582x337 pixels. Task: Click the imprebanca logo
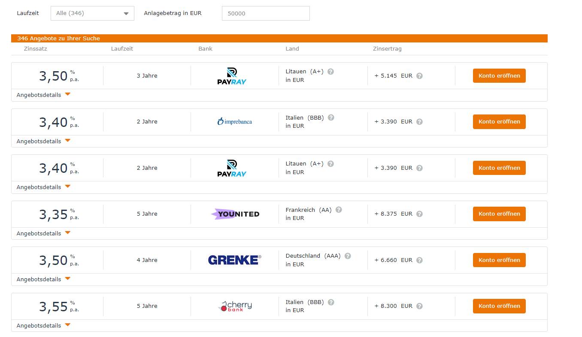click(x=234, y=122)
